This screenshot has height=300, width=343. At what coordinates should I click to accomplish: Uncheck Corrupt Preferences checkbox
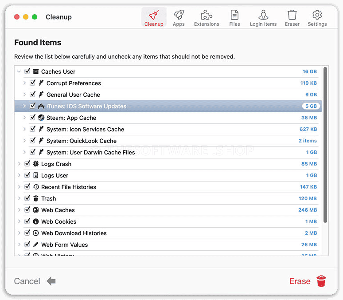coord(33,83)
